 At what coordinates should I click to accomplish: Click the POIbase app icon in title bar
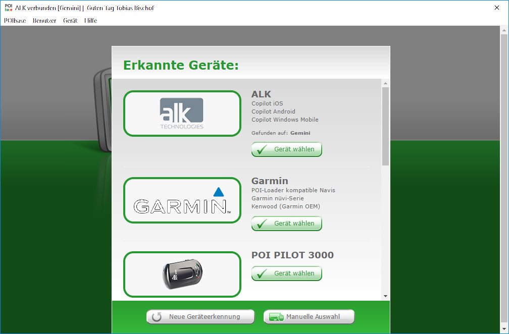(8, 8)
